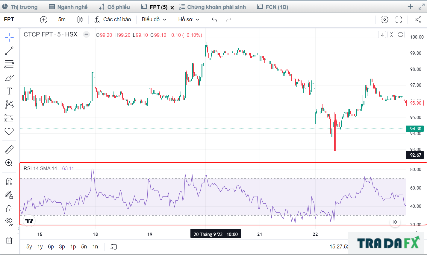Open the Fibonacci retracement tools
The image size is (427, 255).
tap(9, 64)
